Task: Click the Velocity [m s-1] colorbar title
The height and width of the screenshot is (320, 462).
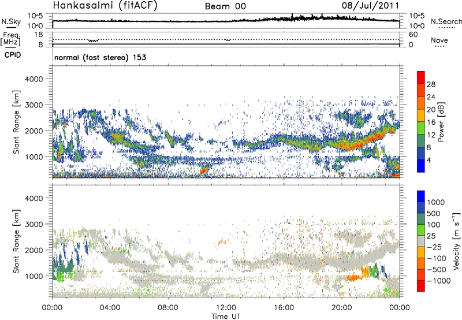Action: pyautogui.click(x=456, y=241)
